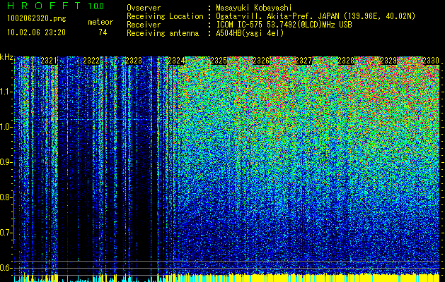
Task: Click the meteor label
Action: click(100, 22)
